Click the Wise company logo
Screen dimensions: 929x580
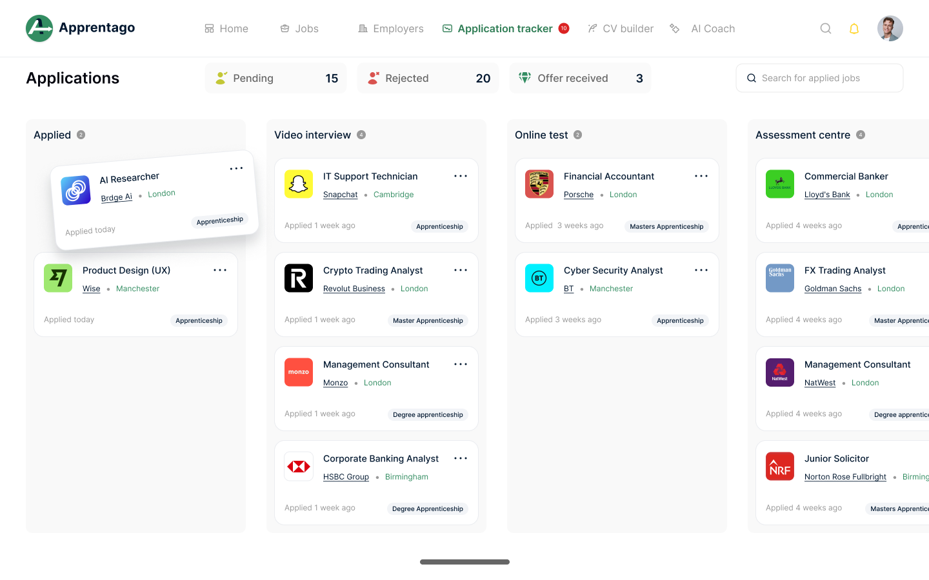[x=58, y=278]
